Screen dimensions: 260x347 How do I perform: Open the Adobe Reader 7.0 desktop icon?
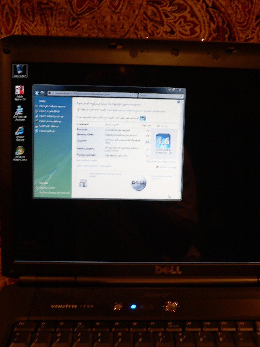pos(20,93)
